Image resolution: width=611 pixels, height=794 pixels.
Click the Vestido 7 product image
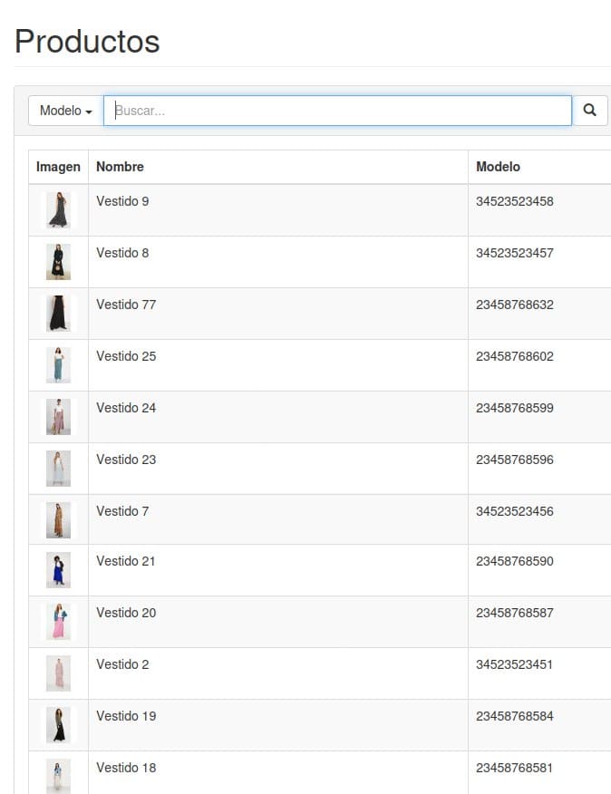[58, 520]
